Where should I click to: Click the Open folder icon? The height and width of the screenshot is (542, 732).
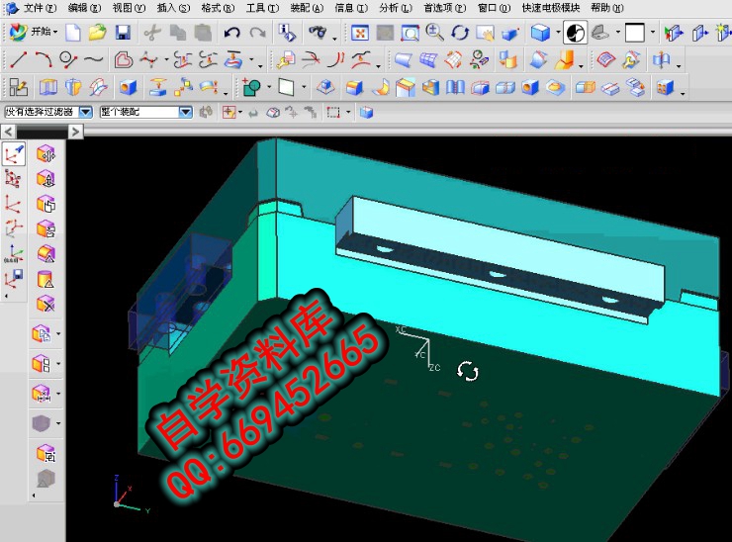[x=97, y=33]
